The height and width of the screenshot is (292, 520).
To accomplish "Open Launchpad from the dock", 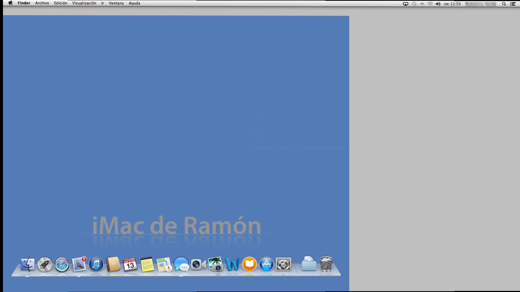I will [45, 264].
